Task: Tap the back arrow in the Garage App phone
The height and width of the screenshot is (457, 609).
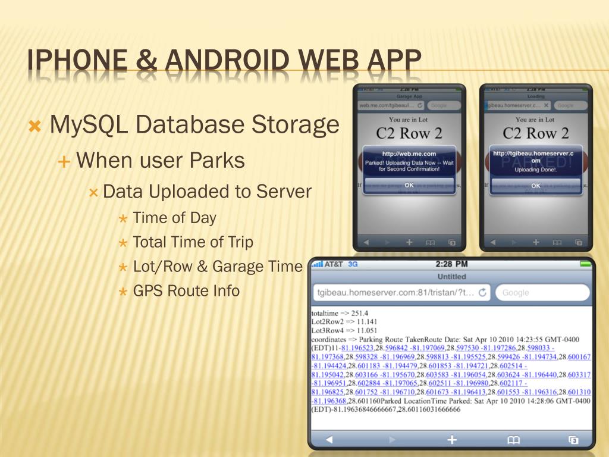Action: (366, 243)
